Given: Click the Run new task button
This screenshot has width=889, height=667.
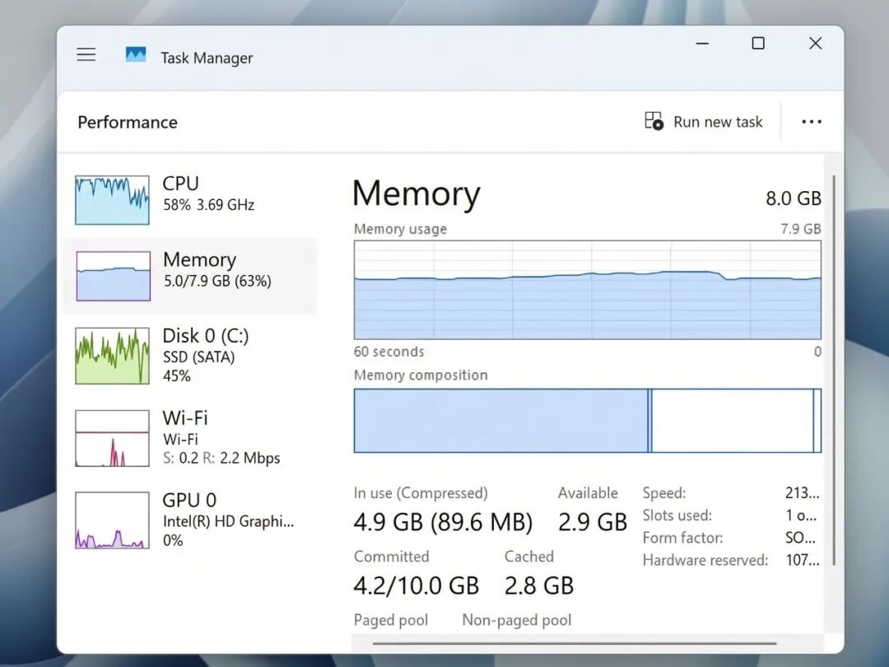Looking at the screenshot, I should click(704, 121).
